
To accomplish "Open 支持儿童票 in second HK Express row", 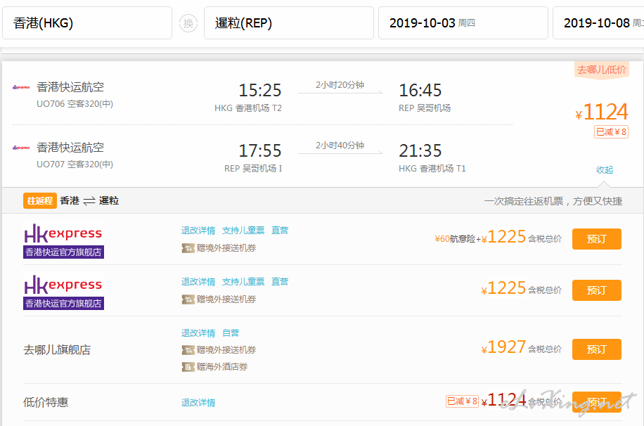I will coord(243,282).
